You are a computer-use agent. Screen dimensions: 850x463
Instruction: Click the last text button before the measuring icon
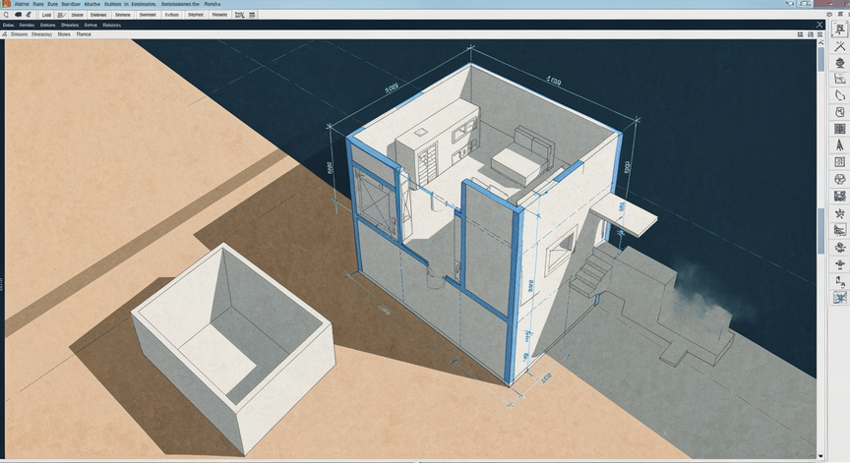click(219, 15)
